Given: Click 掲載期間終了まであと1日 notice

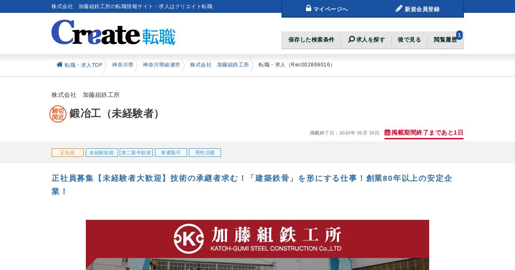Looking at the screenshot, I should [424, 133].
